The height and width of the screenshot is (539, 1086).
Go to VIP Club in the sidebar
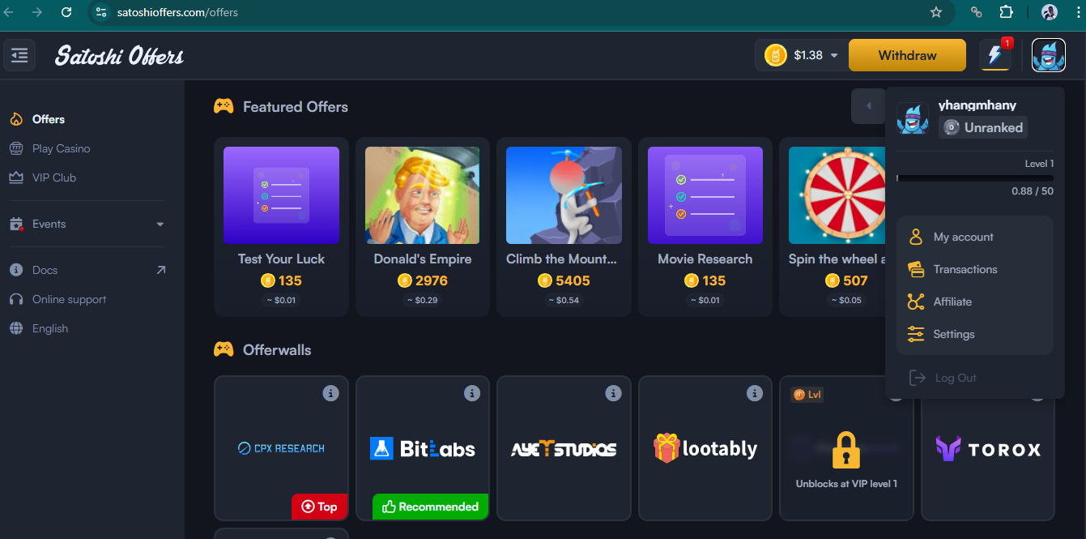pos(53,178)
